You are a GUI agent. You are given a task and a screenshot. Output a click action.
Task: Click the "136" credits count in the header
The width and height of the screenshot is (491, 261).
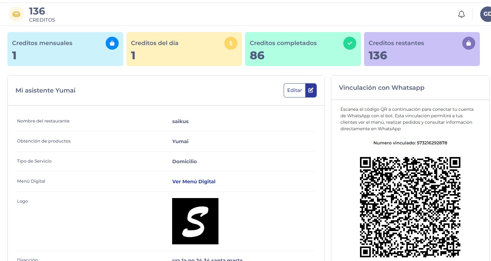37,11
